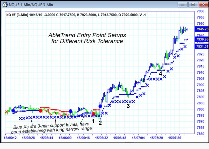Select the 7931.31 price marker
The image size is (209, 149).
pos(202,46)
